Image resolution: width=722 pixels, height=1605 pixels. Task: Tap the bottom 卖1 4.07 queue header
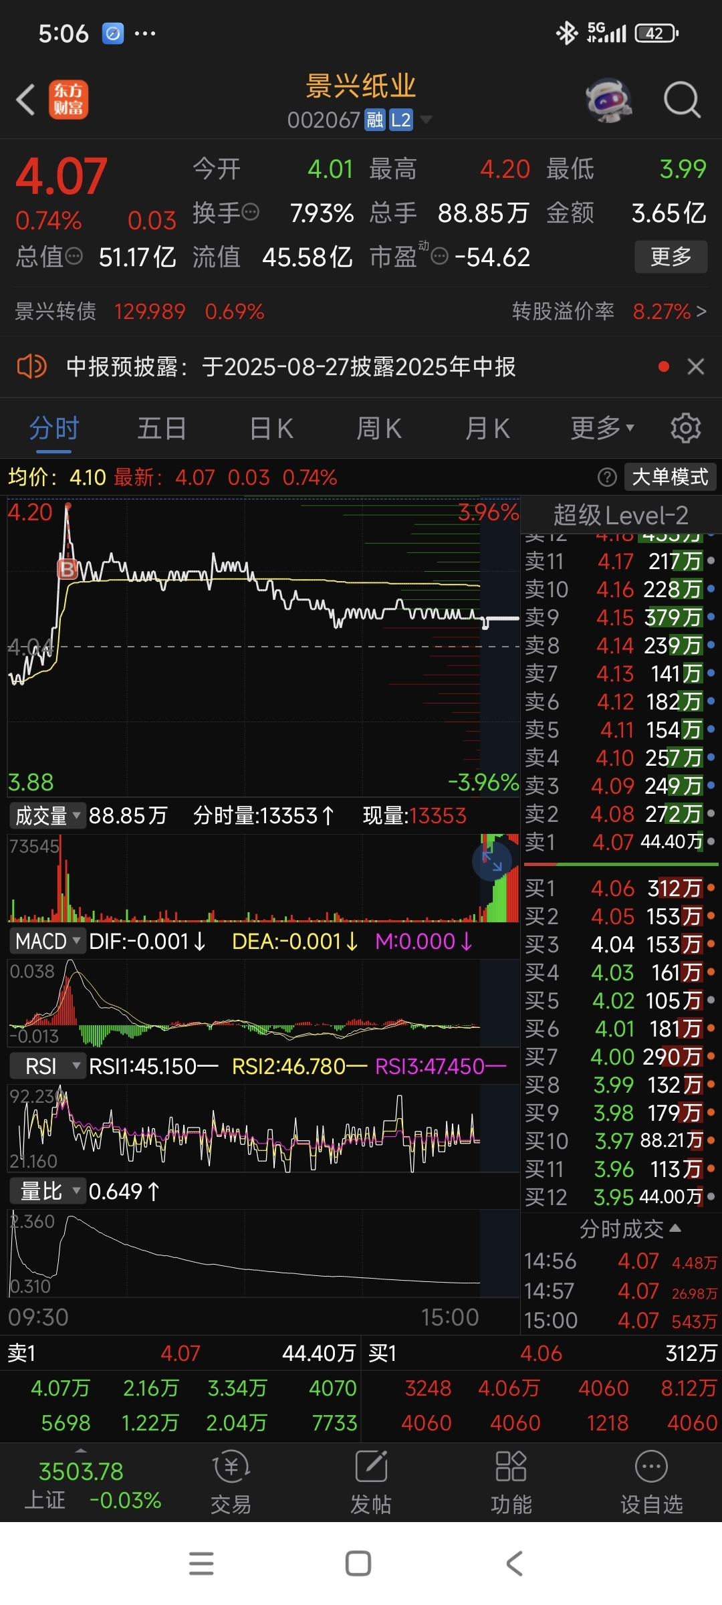tap(180, 1354)
